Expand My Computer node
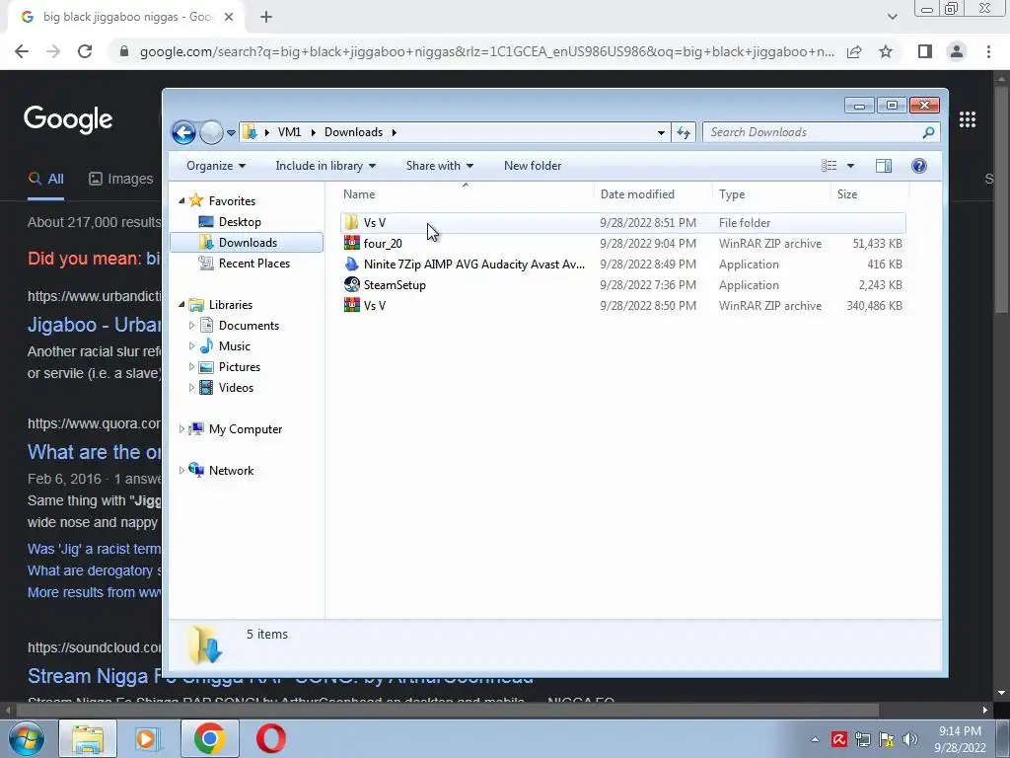The height and width of the screenshot is (758, 1010). [x=181, y=428]
